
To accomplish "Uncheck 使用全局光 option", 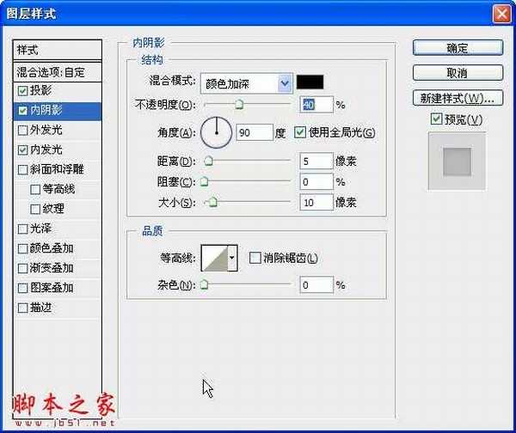I will point(300,132).
